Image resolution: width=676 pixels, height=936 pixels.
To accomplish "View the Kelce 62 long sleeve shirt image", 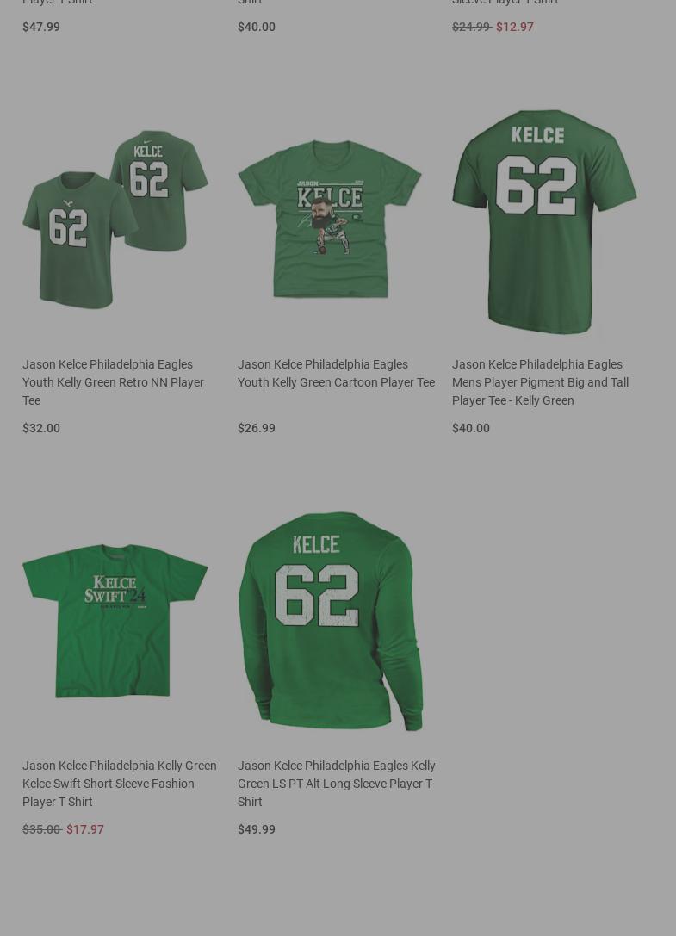I will tap(330, 621).
